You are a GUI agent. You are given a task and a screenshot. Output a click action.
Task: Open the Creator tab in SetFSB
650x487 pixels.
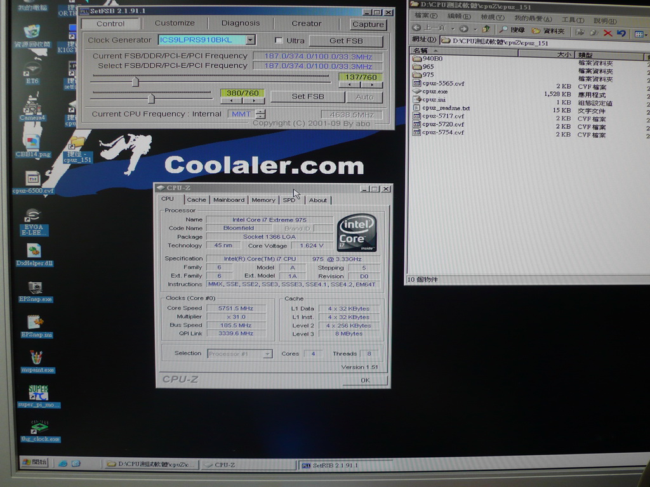[x=307, y=23]
